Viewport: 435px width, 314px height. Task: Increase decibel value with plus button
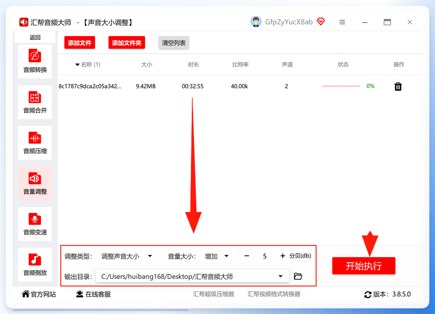pyautogui.click(x=282, y=256)
